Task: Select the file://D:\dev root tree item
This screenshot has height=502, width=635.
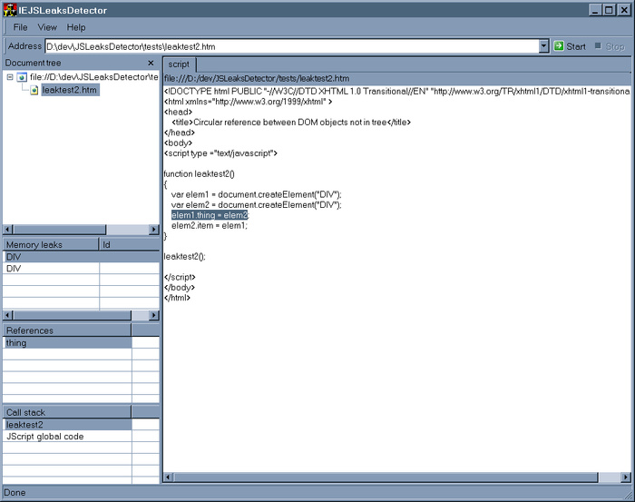Action: (93, 77)
